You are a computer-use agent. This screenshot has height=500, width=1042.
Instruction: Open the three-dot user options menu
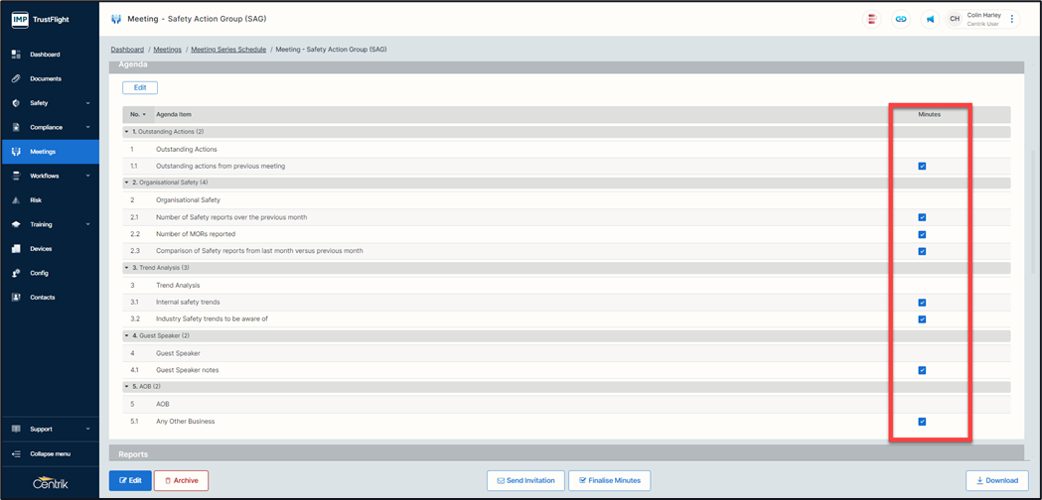1012,19
